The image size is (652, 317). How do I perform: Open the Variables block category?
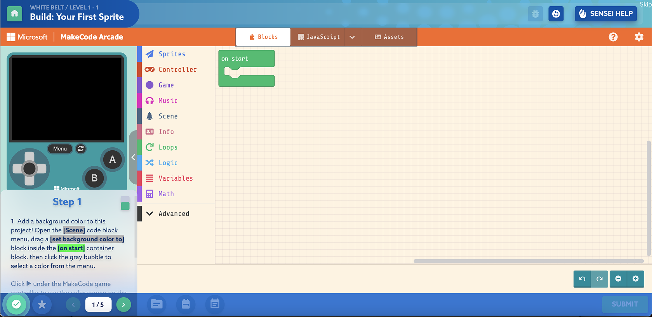point(176,178)
